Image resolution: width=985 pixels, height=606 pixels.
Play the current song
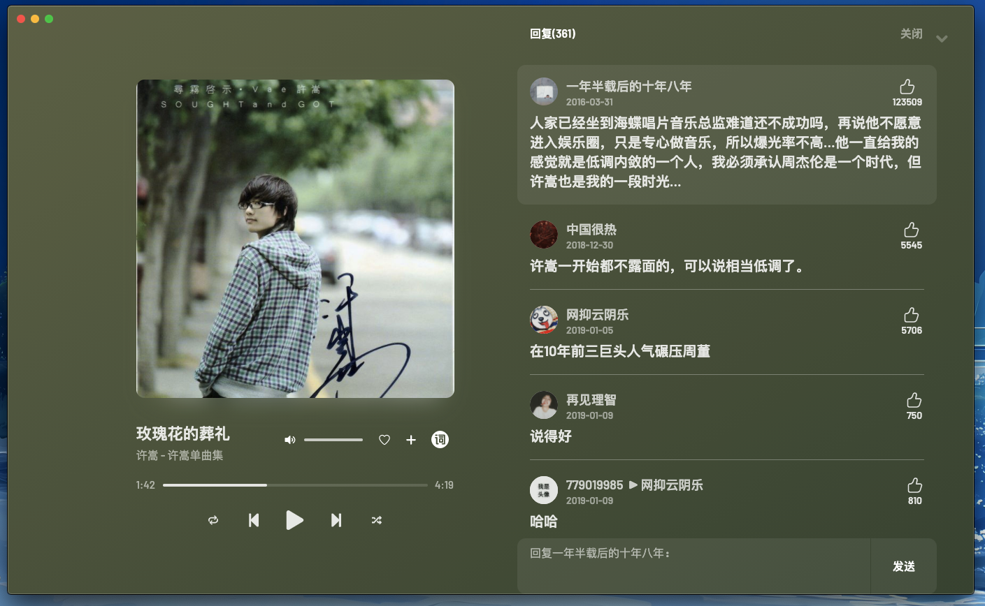pyautogui.click(x=294, y=520)
